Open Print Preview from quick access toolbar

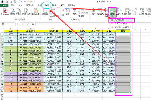click(15, 2)
